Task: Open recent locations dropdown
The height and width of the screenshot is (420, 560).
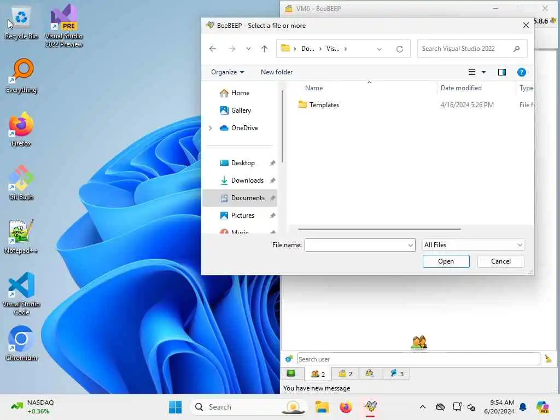Action: pyautogui.click(x=248, y=49)
